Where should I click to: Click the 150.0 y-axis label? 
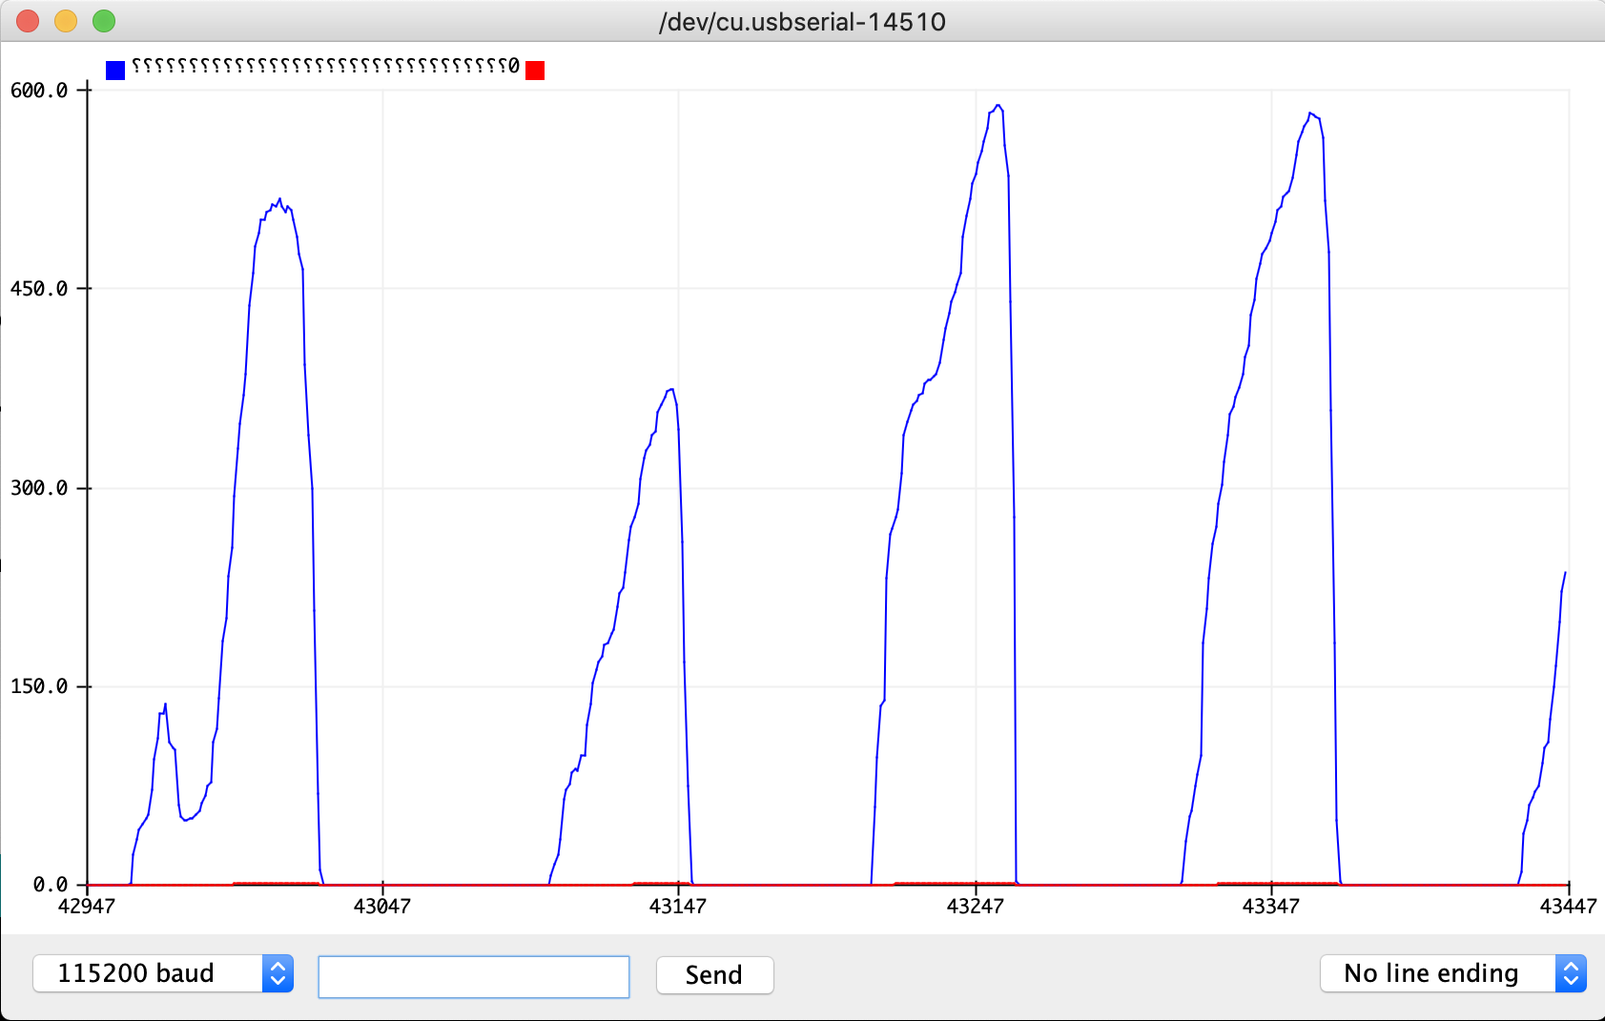[39, 686]
